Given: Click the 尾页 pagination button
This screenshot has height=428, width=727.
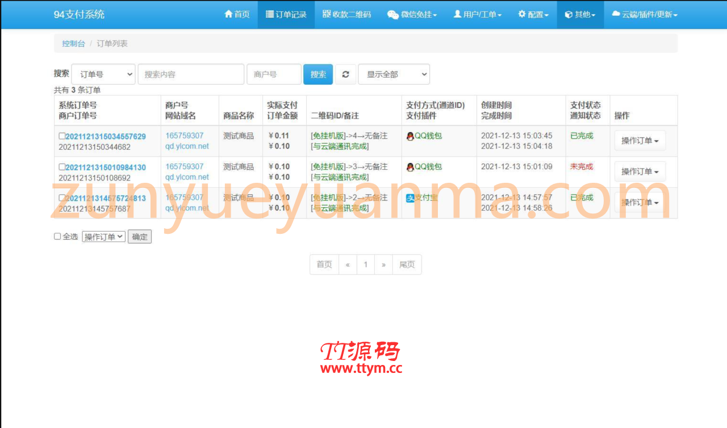Looking at the screenshot, I should (407, 265).
